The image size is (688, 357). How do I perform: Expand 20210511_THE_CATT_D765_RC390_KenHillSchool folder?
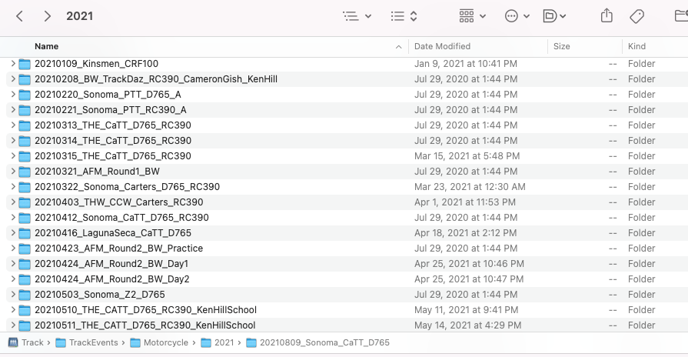coord(13,325)
